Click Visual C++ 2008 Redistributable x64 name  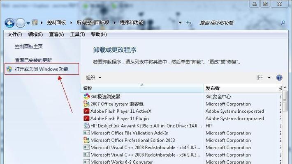pyautogui.click(x=145, y=148)
